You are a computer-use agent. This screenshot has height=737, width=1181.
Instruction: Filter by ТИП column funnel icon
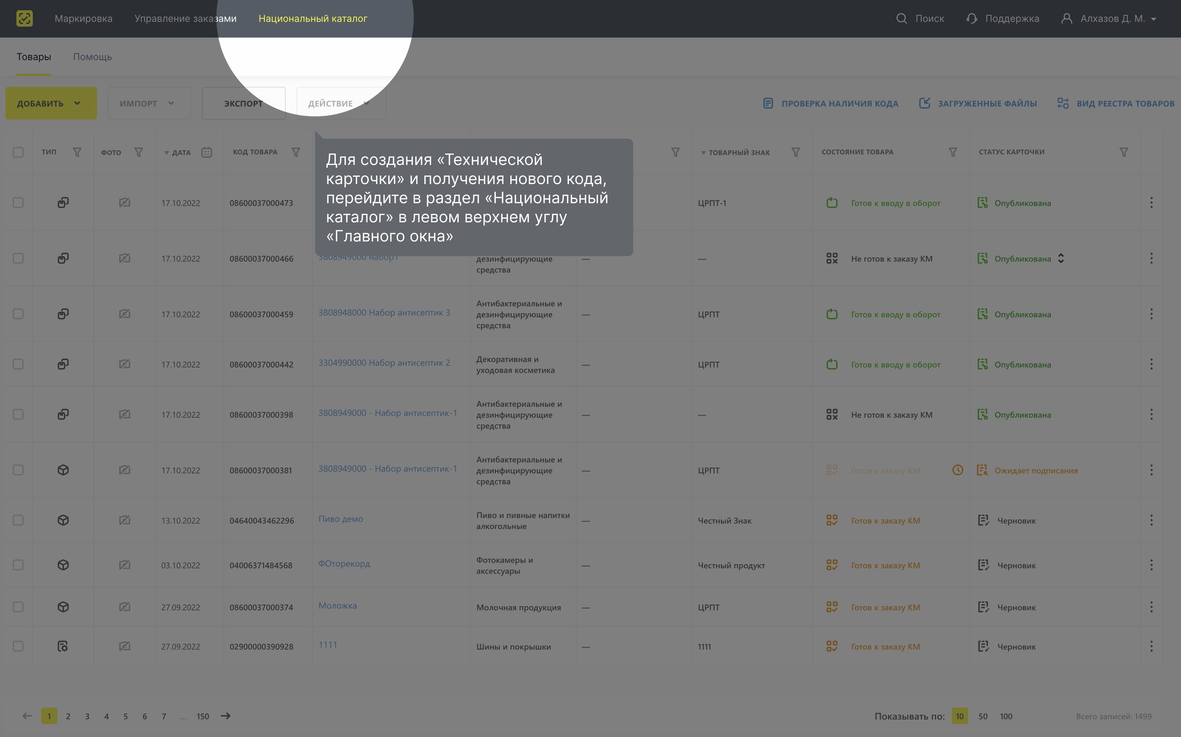[x=77, y=152]
